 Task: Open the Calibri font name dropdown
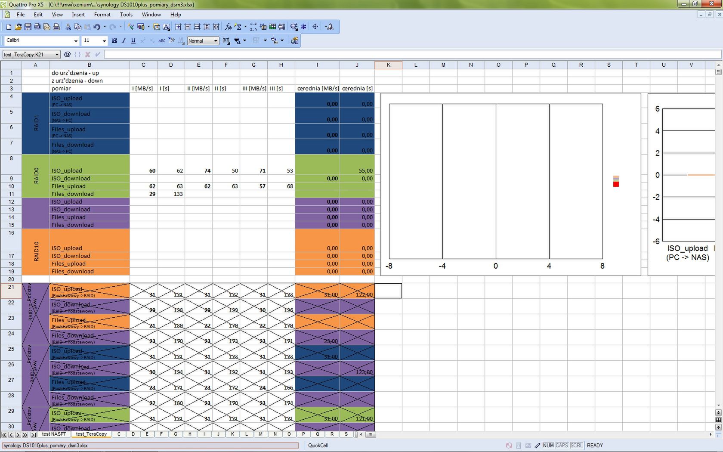(76, 41)
